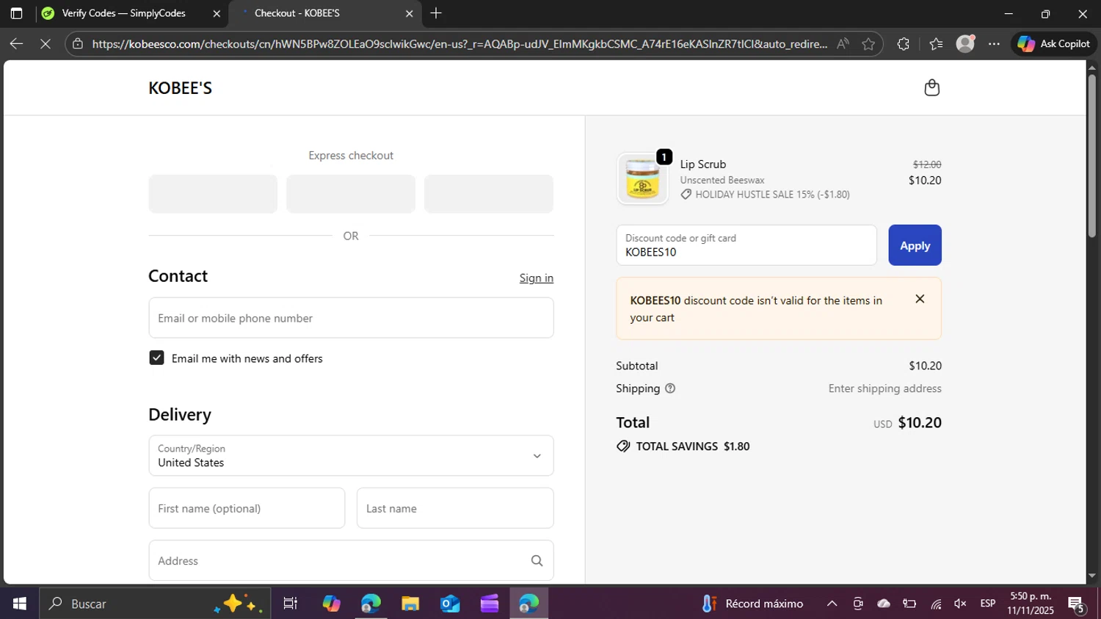
Task: Open the Copilot taskbar app
Action: [x=331, y=604]
